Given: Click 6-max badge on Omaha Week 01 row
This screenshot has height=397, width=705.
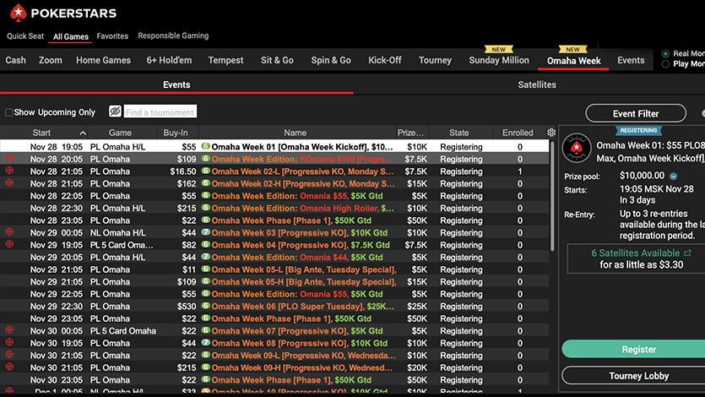Looking at the screenshot, I should coord(205,146).
